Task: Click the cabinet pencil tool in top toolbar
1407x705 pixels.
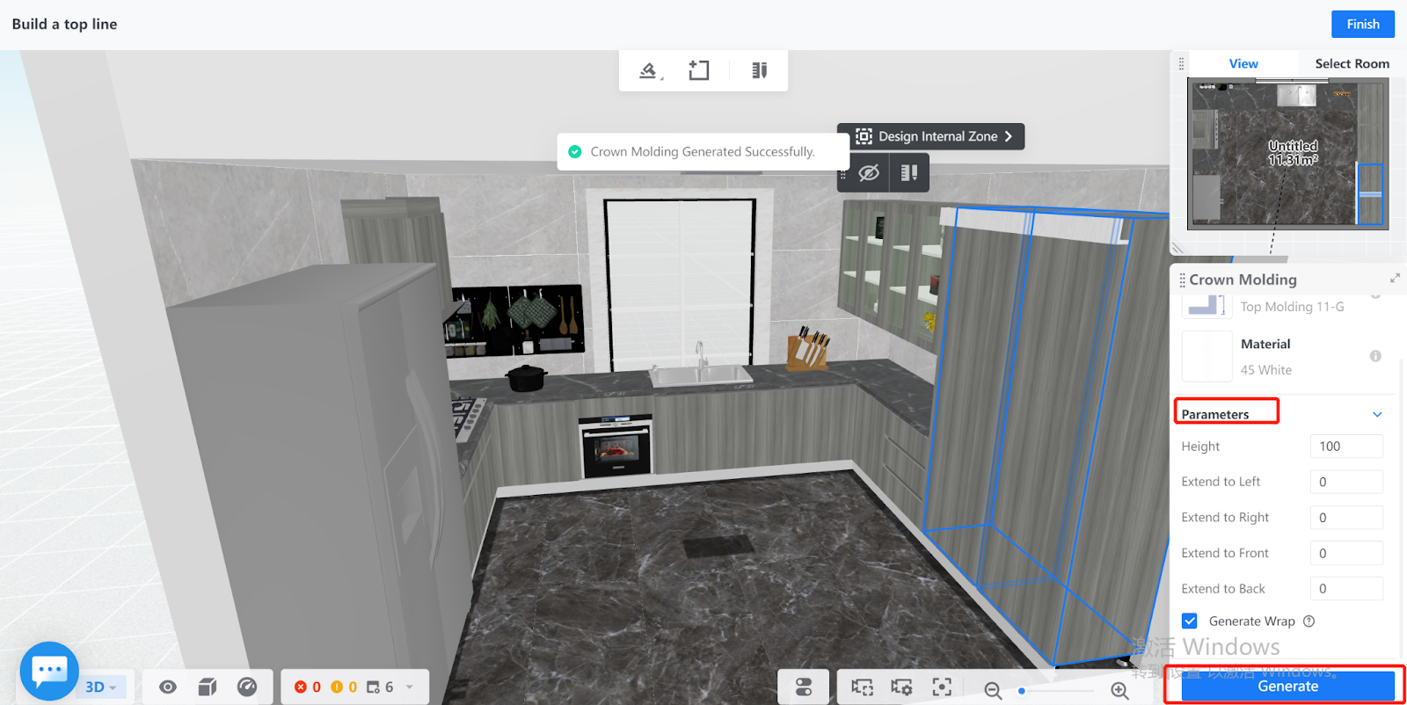Action: (760, 70)
